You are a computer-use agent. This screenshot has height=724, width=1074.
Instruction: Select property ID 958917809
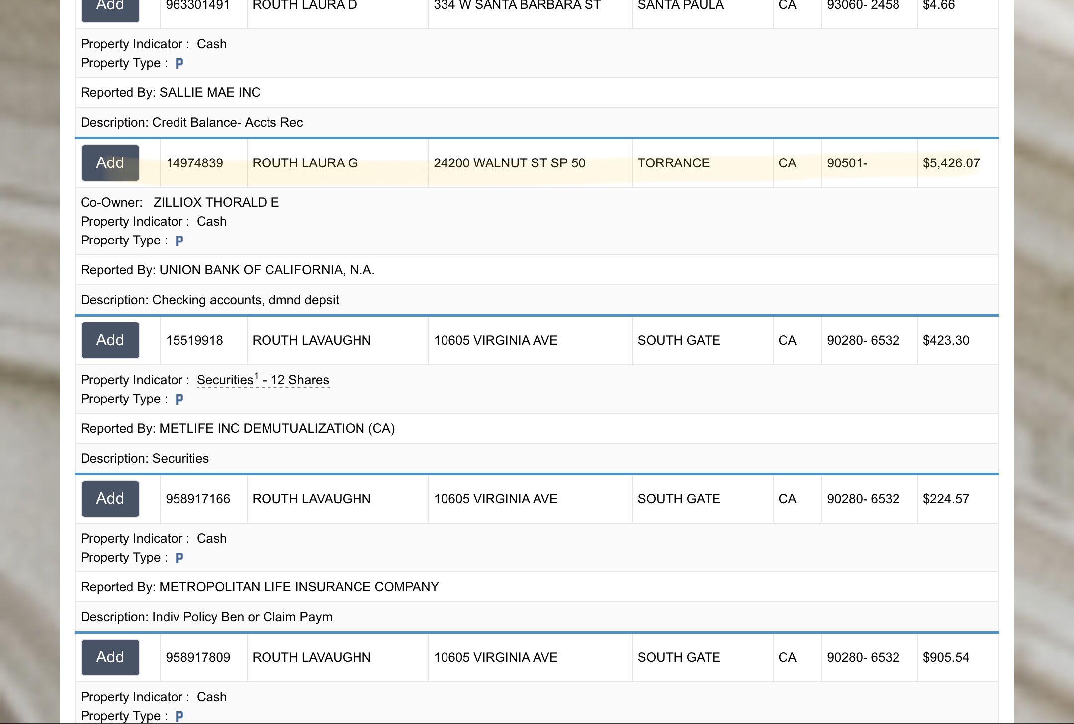coord(198,657)
